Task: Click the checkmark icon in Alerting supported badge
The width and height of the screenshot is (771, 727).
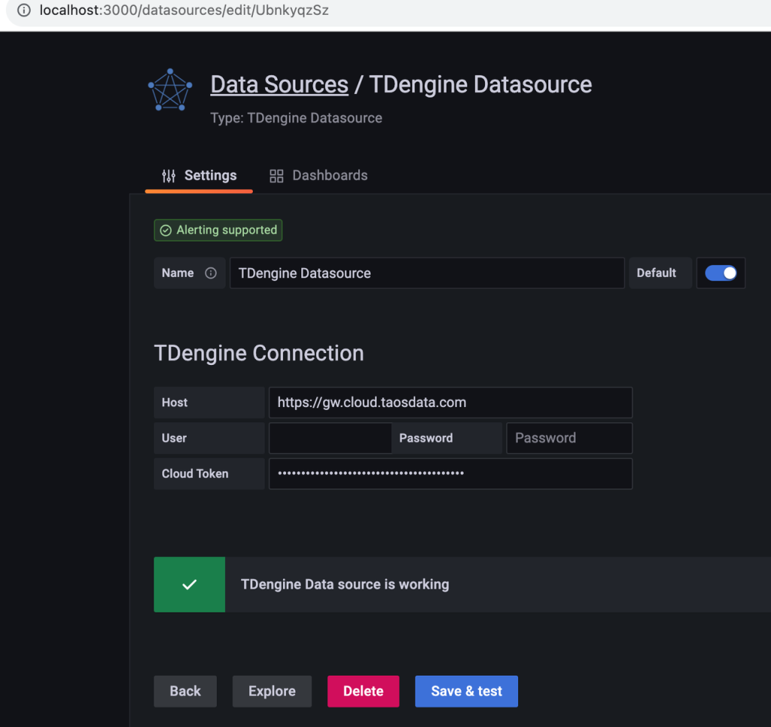Action: (x=165, y=230)
